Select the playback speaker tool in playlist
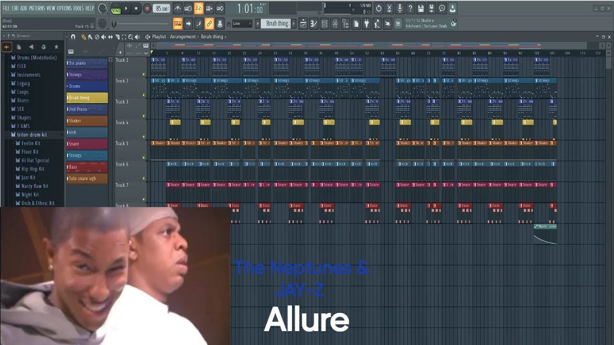 [138, 37]
